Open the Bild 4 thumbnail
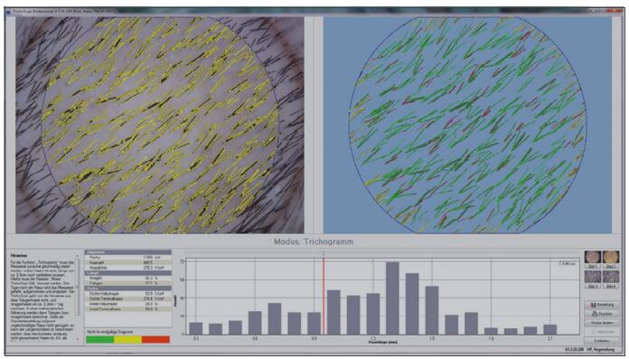 tap(611, 277)
